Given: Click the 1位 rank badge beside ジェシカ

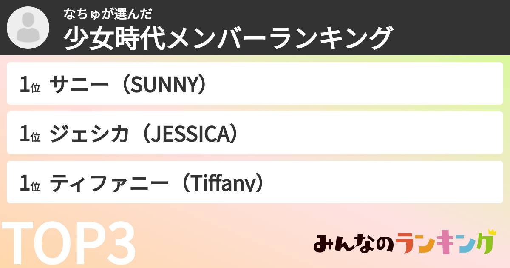Looking at the screenshot, I should click(30, 134).
